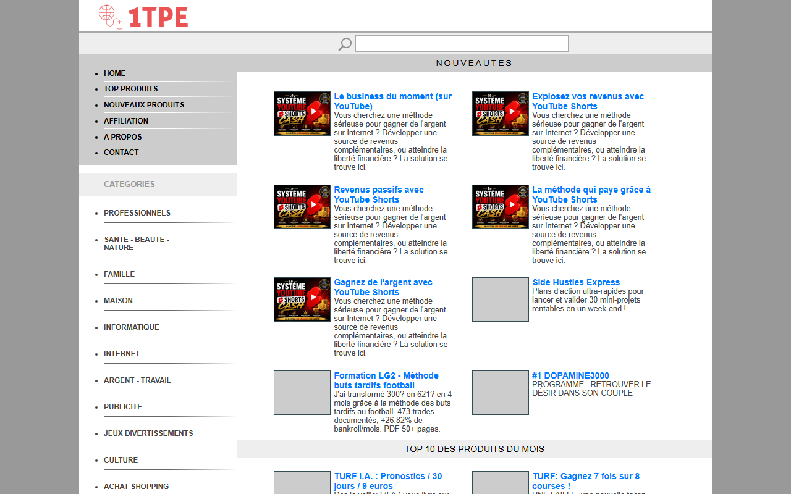Click 'J'ai transformé 300? en 621?' description
This screenshot has height=494, width=791.
(x=393, y=412)
